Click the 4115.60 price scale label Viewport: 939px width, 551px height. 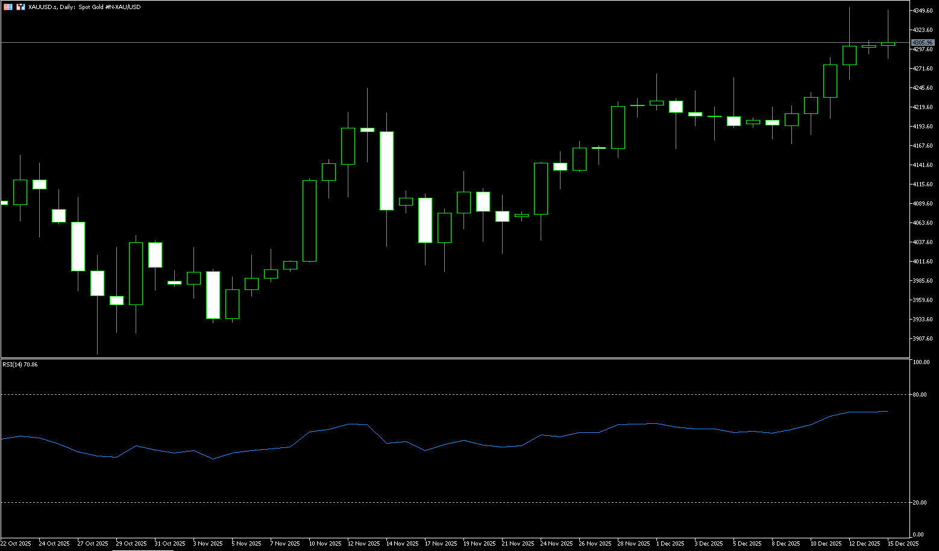[923, 184]
